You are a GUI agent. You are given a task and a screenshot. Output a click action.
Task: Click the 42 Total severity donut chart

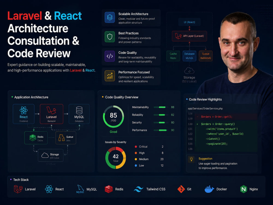[115, 158]
